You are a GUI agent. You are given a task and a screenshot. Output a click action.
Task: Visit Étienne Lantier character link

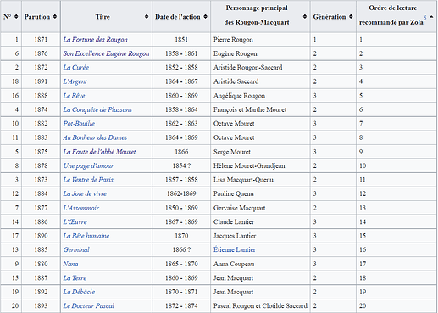click(235, 249)
